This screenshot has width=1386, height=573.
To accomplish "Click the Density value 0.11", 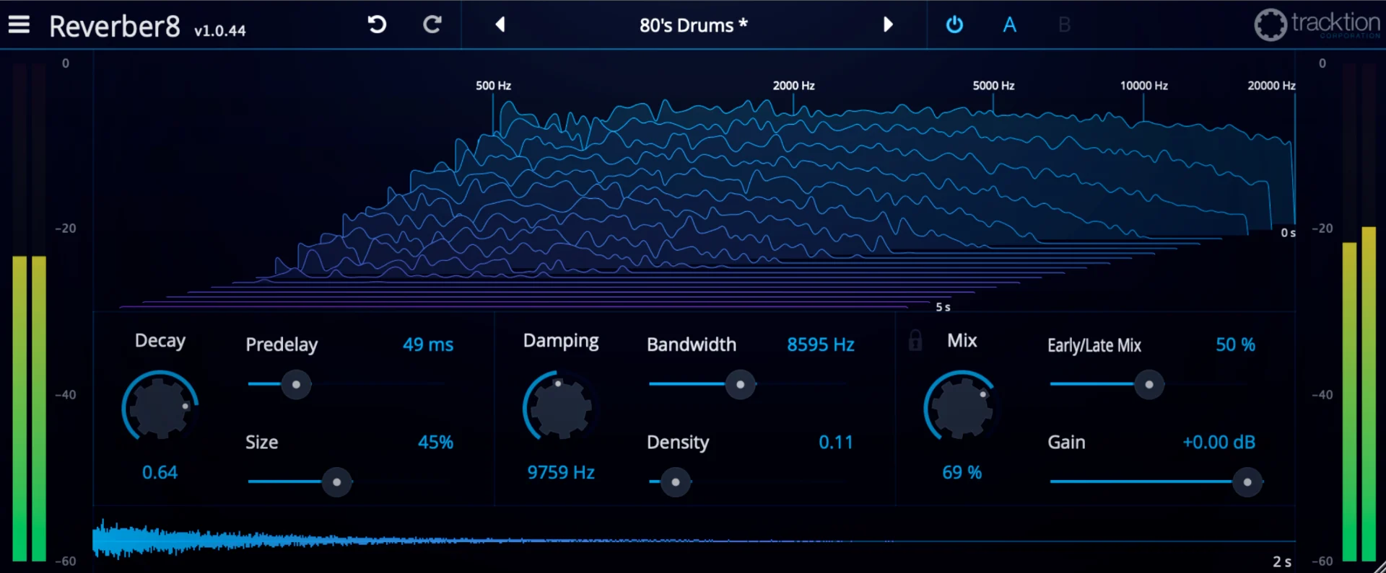I will (x=836, y=442).
